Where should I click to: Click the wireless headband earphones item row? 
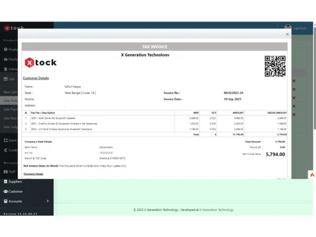[155, 129]
